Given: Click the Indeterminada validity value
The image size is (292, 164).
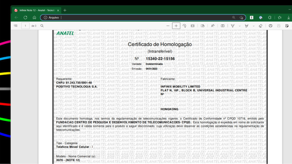Looking at the screenshot, I should [x=154, y=64].
